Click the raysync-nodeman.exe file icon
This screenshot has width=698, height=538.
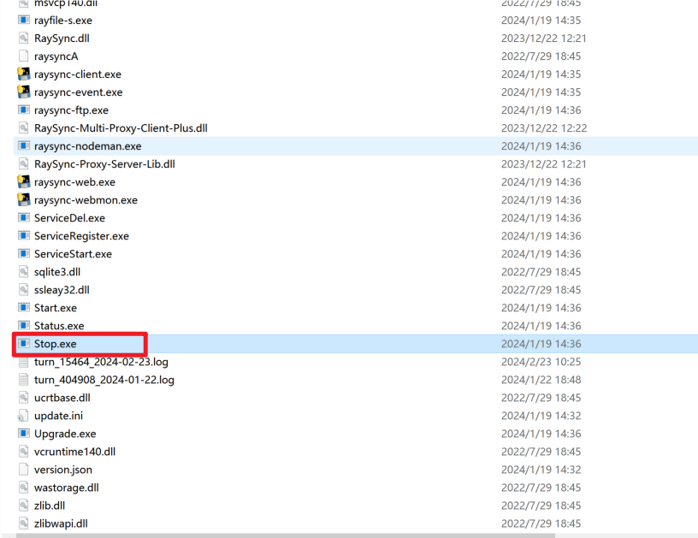[24, 146]
